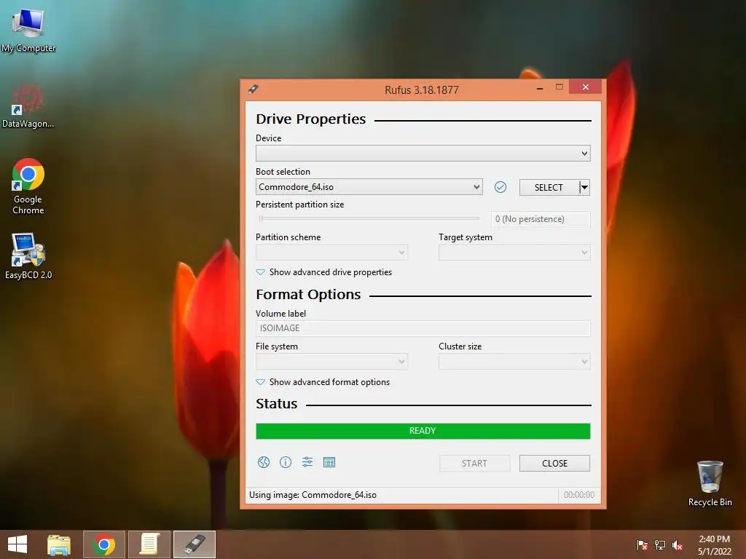Click the muted volume tray icon
The height and width of the screenshot is (559, 746).
point(678,544)
